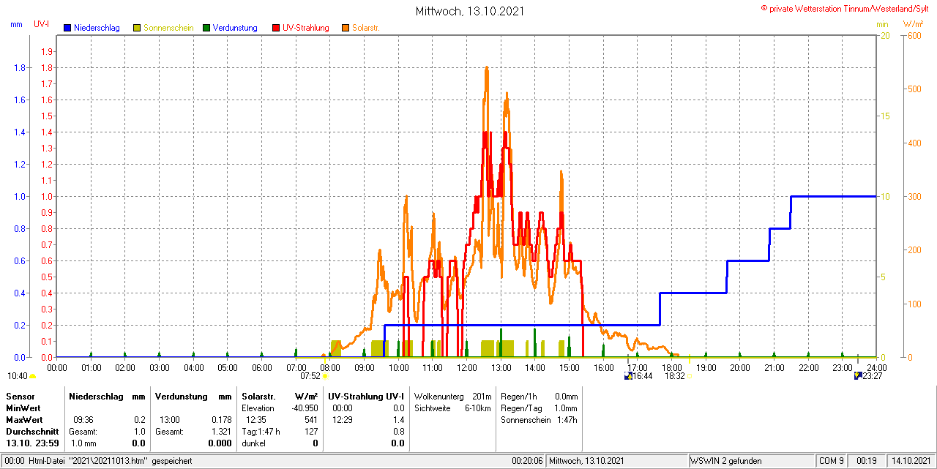Click the 13.10. 23:59 row label

click(32, 443)
